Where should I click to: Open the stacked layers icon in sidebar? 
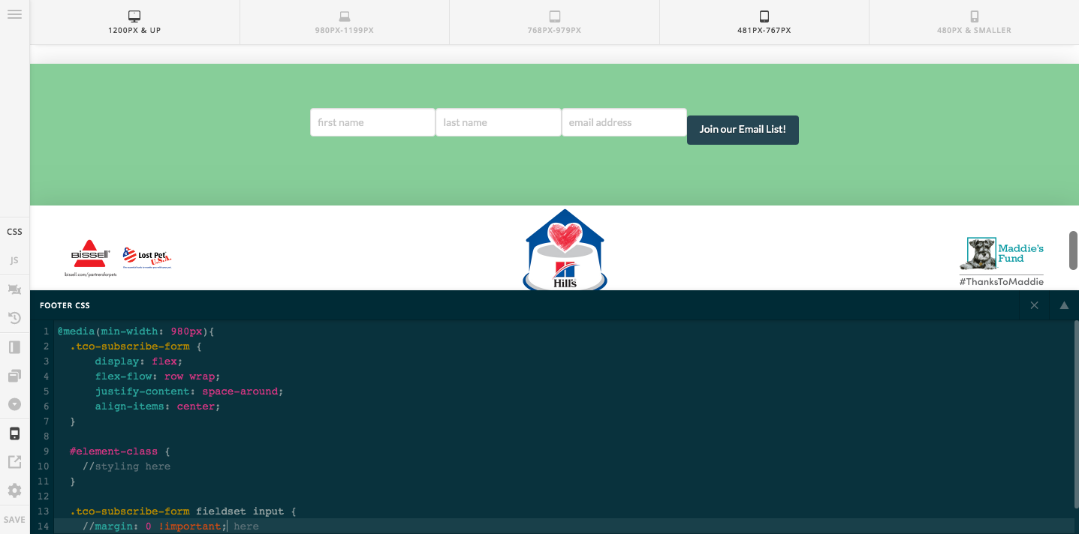coord(14,376)
